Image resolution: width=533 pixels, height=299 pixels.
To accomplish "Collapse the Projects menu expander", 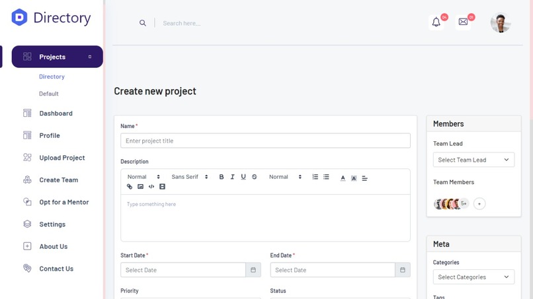I will (x=90, y=57).
